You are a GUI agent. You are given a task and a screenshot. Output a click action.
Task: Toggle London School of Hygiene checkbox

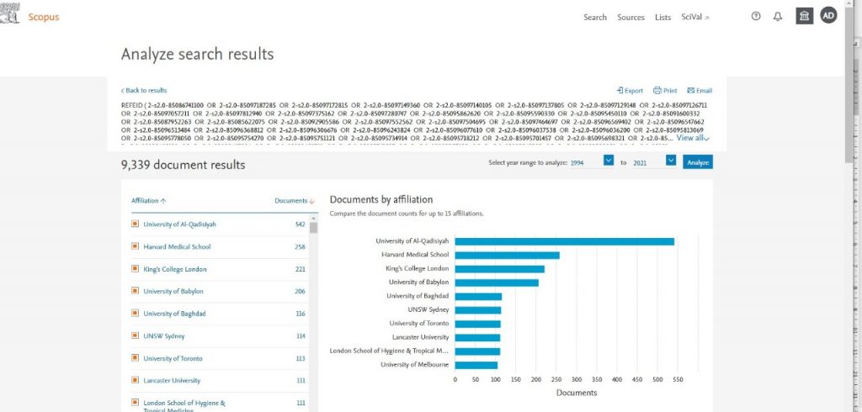(135, 402)
